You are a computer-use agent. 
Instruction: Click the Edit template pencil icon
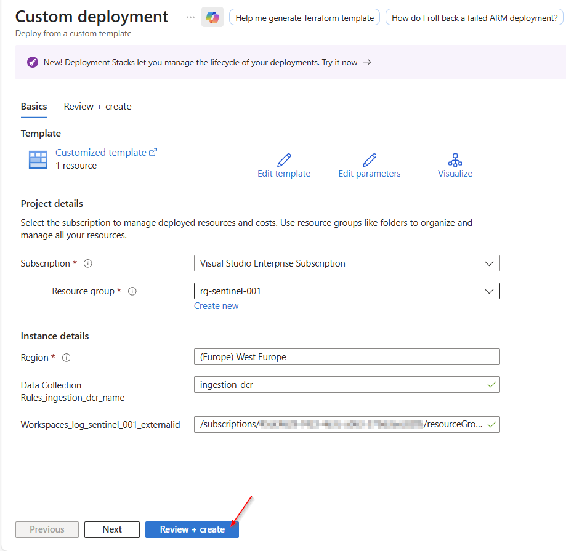point(284,161)
